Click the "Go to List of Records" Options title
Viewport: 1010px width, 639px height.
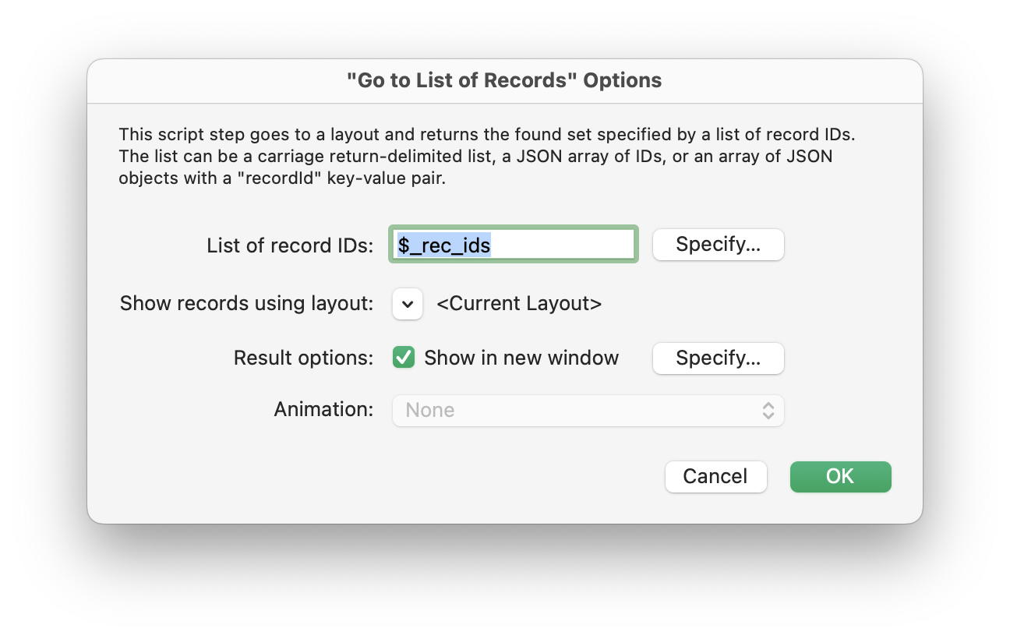click(x=504, y=80)
